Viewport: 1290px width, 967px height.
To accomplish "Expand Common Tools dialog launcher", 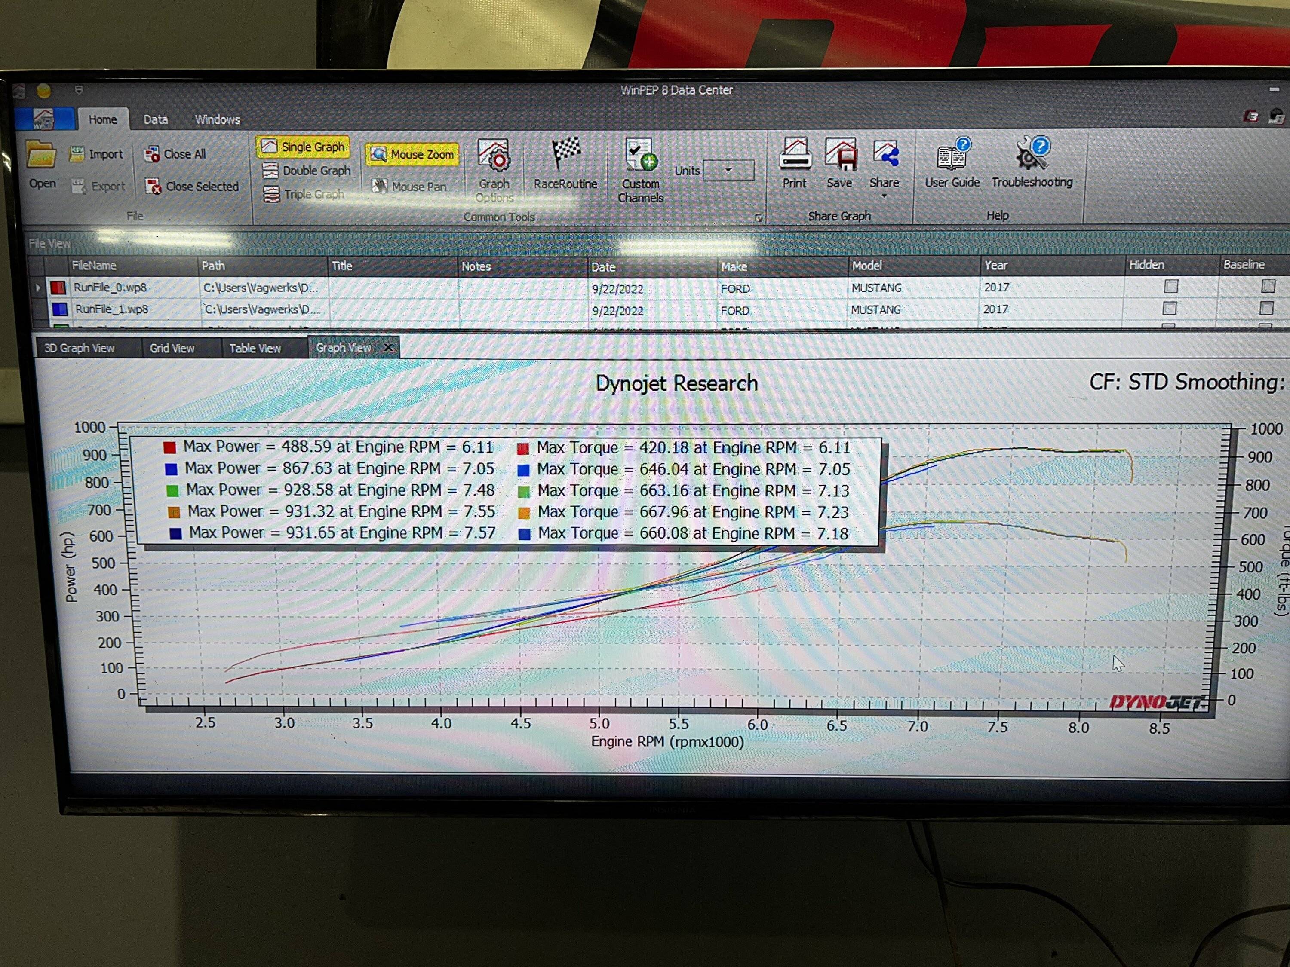I will (758, 218).
